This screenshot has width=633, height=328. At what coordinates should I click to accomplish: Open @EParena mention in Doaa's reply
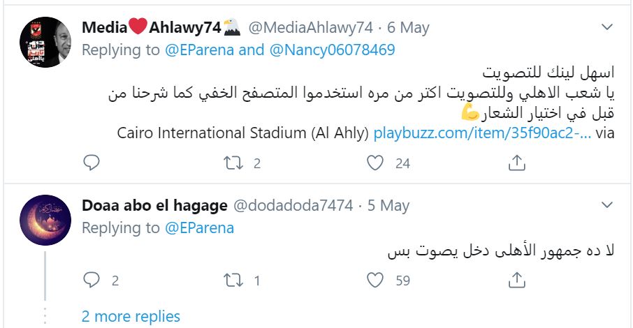[x=199, y=228]
